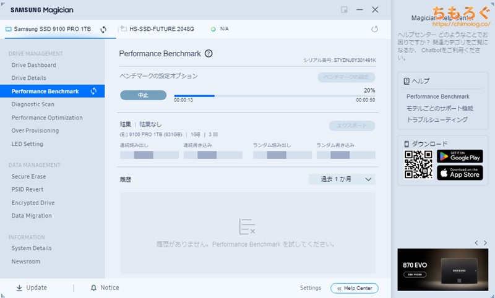Viewport: 495px width, 298px height.
Task: Expand the 過去 1 か月 history dropdown
Action: tap(342, 179)
